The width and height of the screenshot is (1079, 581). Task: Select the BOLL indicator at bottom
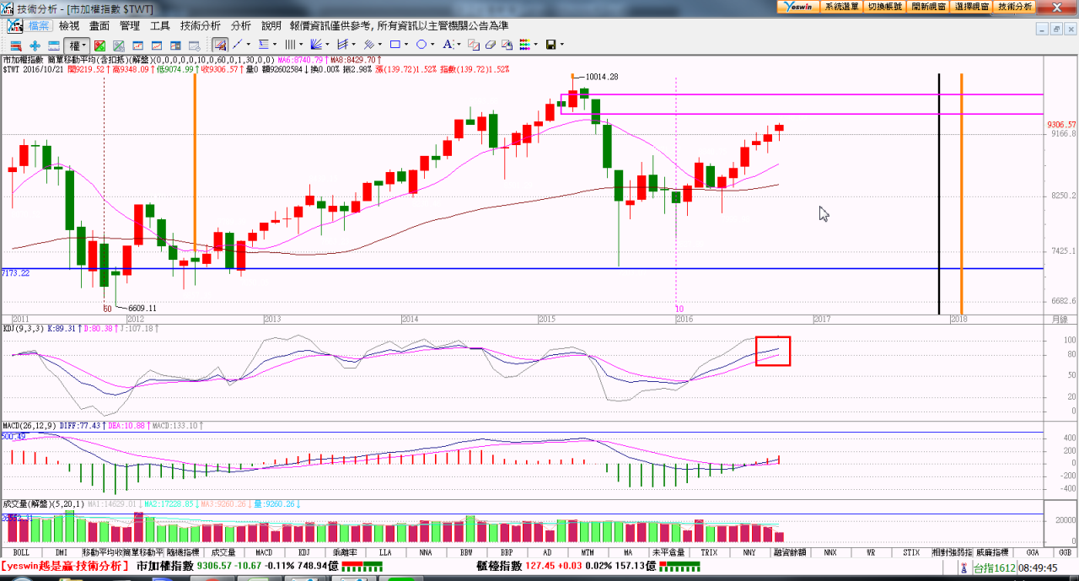(x=21, y=552)
